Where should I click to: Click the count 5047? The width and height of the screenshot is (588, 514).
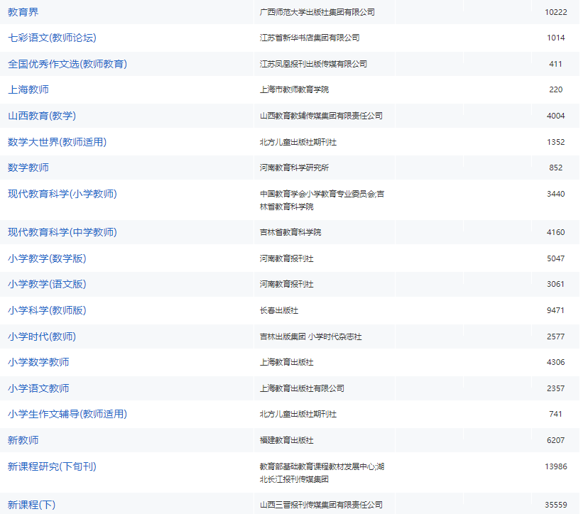(x=556, y=258)
